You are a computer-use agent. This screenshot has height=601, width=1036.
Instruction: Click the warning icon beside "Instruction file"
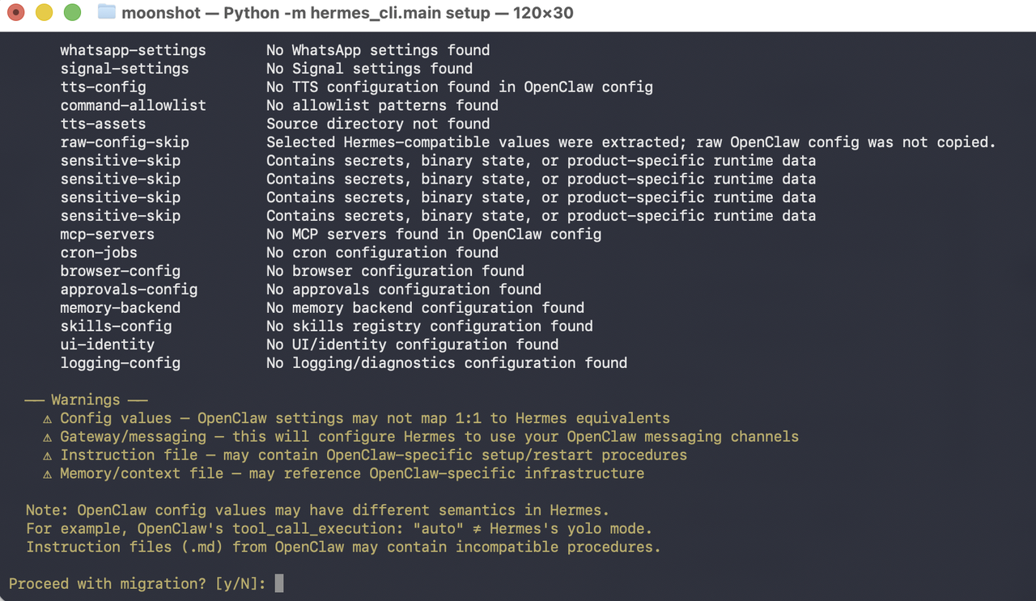[x=47, y=455]
